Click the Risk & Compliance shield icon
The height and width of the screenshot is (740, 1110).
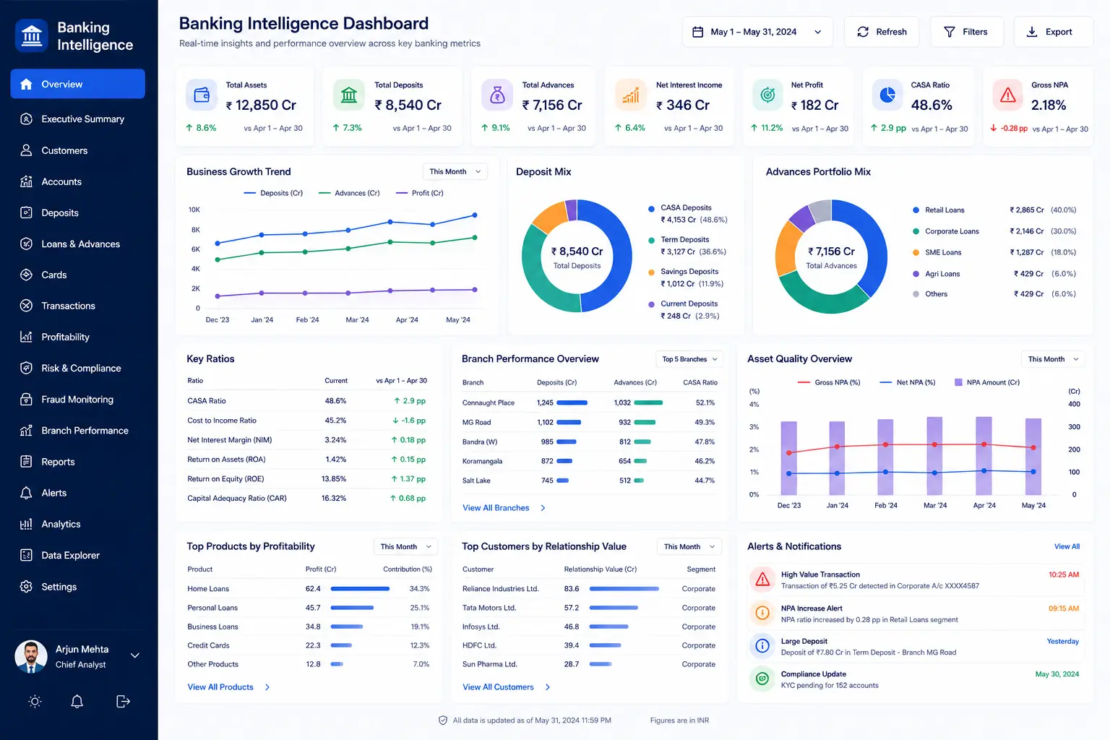pyautogui.click(x=26, y=368)
